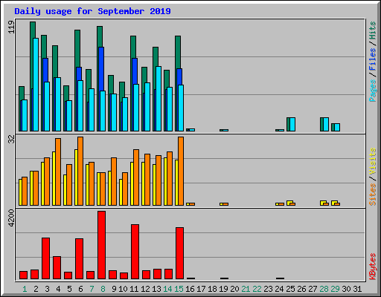Click day label '18' on the x-axis

(x=212, y=289)
